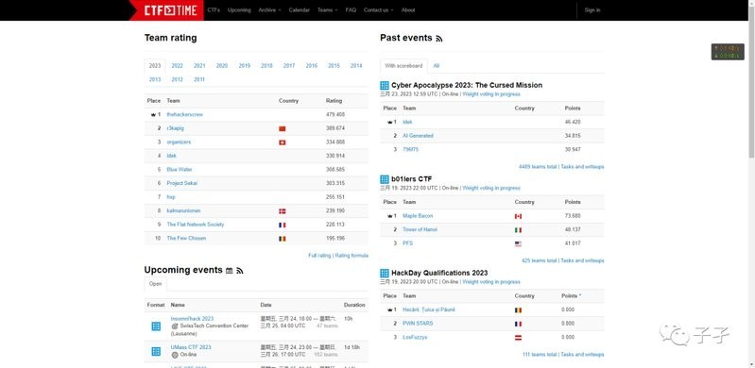Click the HackDay Qualifications format icon

(385, 274)
